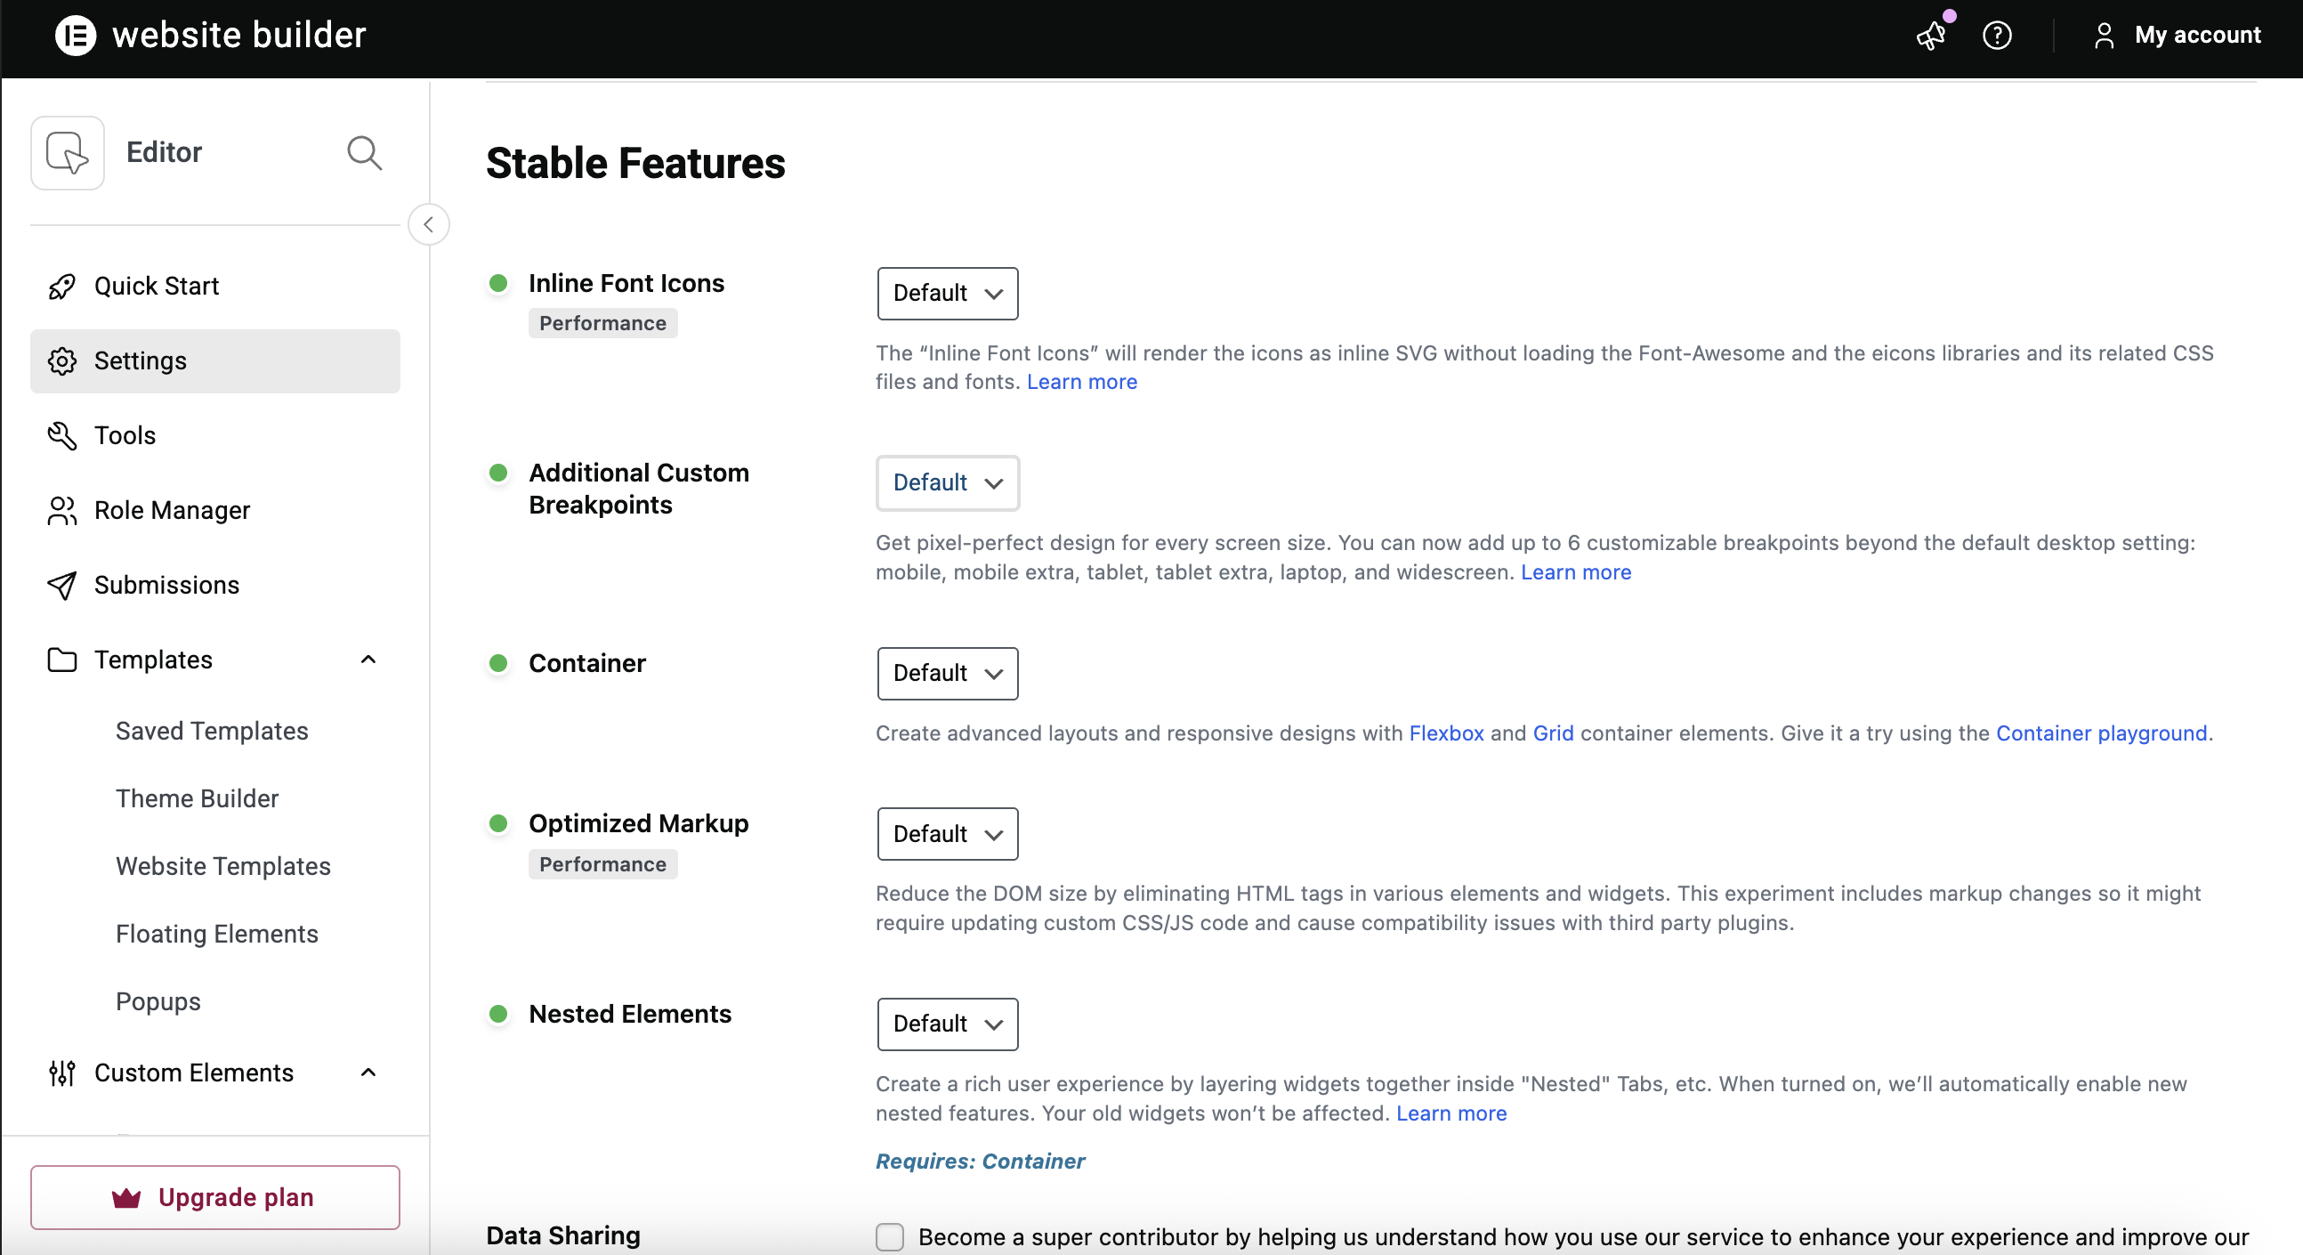This screenshot has height=1255, width=2303.
Task: Enable the Data Sharing checkbox
Action: pyautogui.click(x=890, y=1237)
